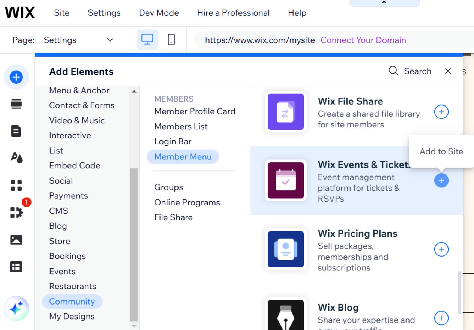Click the apps list vertical scrollbar
Image resolution: width=474 pixels, height=330 pixels.
459,292
